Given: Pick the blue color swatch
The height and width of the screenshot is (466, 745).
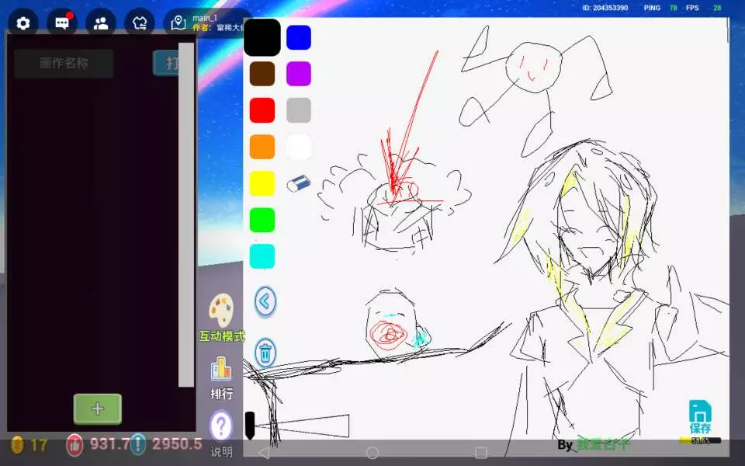Looking at the screenshot, I should tap(299, 37).
